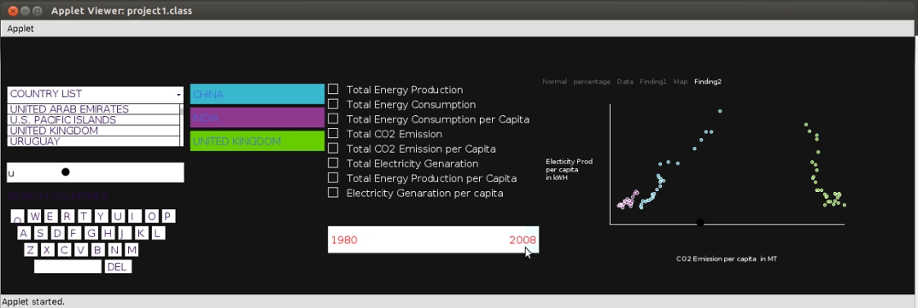Click the blank space bar key
918x308 pixels.
[68, 267]
